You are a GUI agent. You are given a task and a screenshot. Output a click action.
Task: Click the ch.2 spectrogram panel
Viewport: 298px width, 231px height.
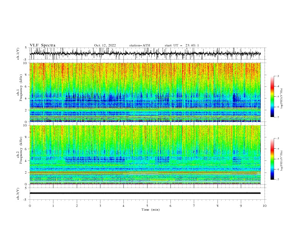[145, 155]
